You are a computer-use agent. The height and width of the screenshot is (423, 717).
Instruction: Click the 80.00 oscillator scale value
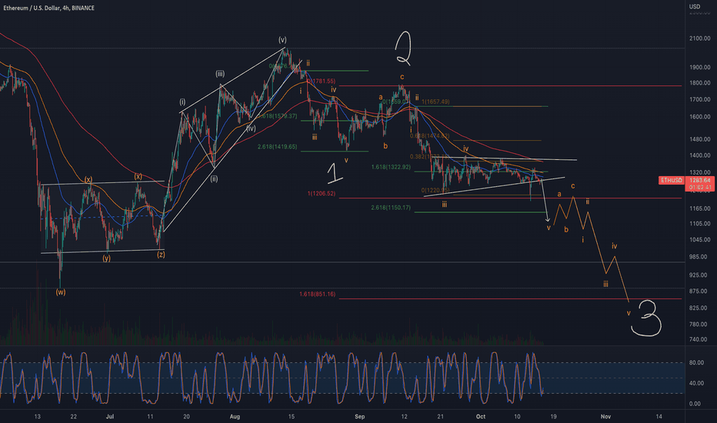coord(696,363)
